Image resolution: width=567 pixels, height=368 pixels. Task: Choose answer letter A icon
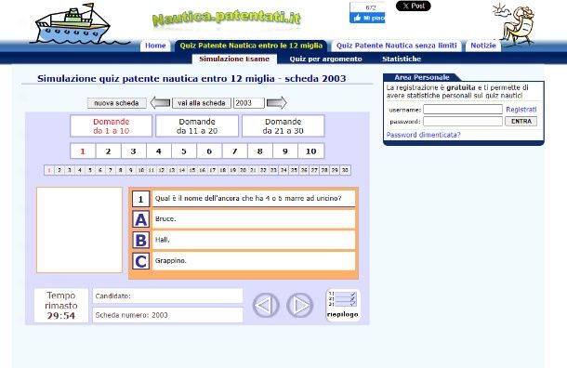pos(140,219)
